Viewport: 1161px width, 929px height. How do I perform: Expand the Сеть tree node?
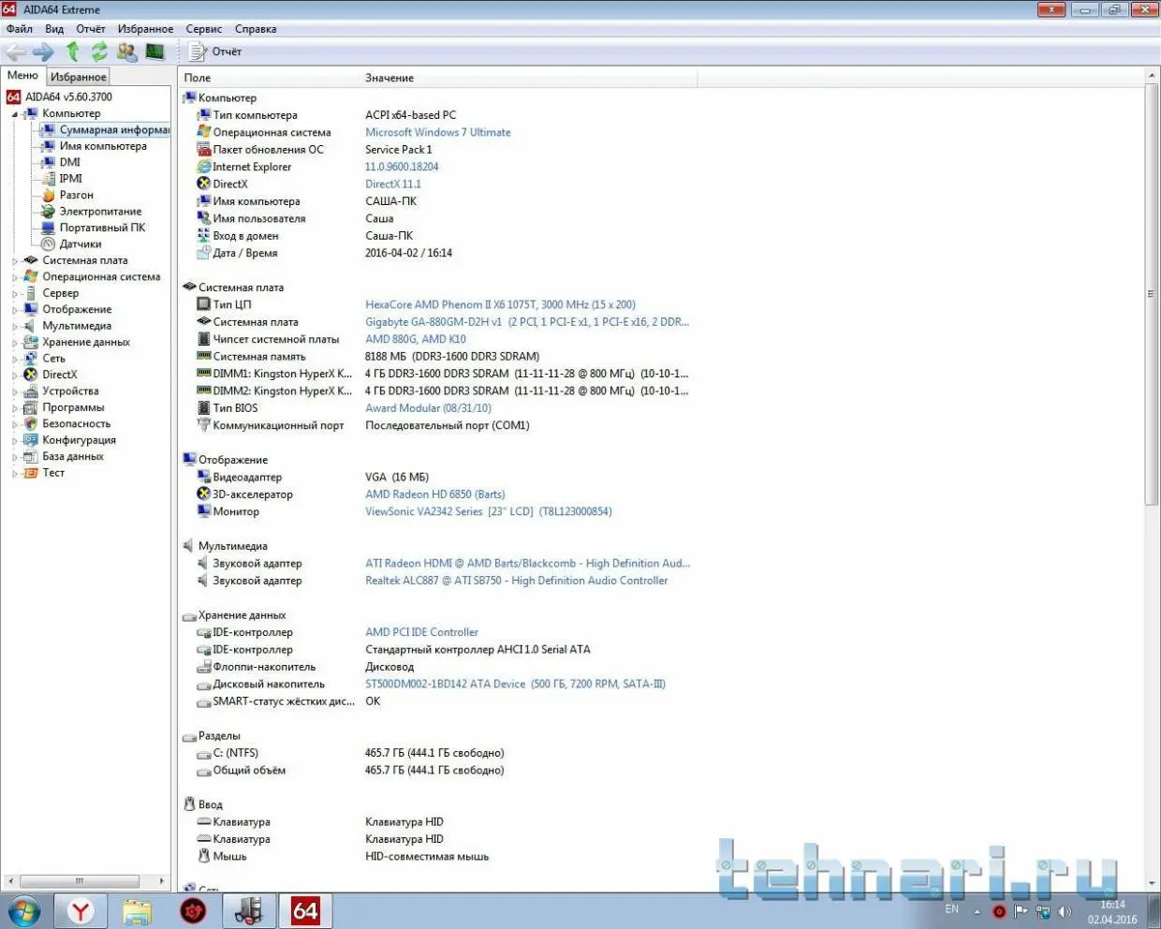(x=15, y=359)
